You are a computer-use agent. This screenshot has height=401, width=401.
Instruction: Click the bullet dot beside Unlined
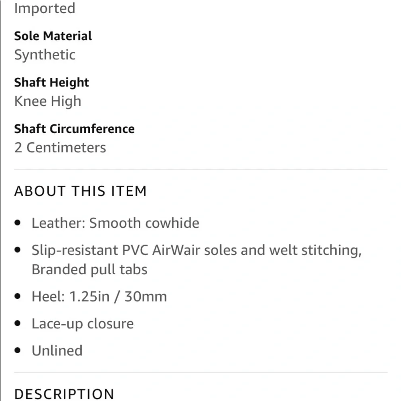click(x=18, y=350)
